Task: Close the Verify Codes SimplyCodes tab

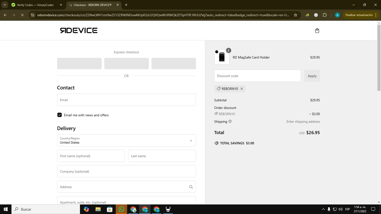Action: pos(61,5)
